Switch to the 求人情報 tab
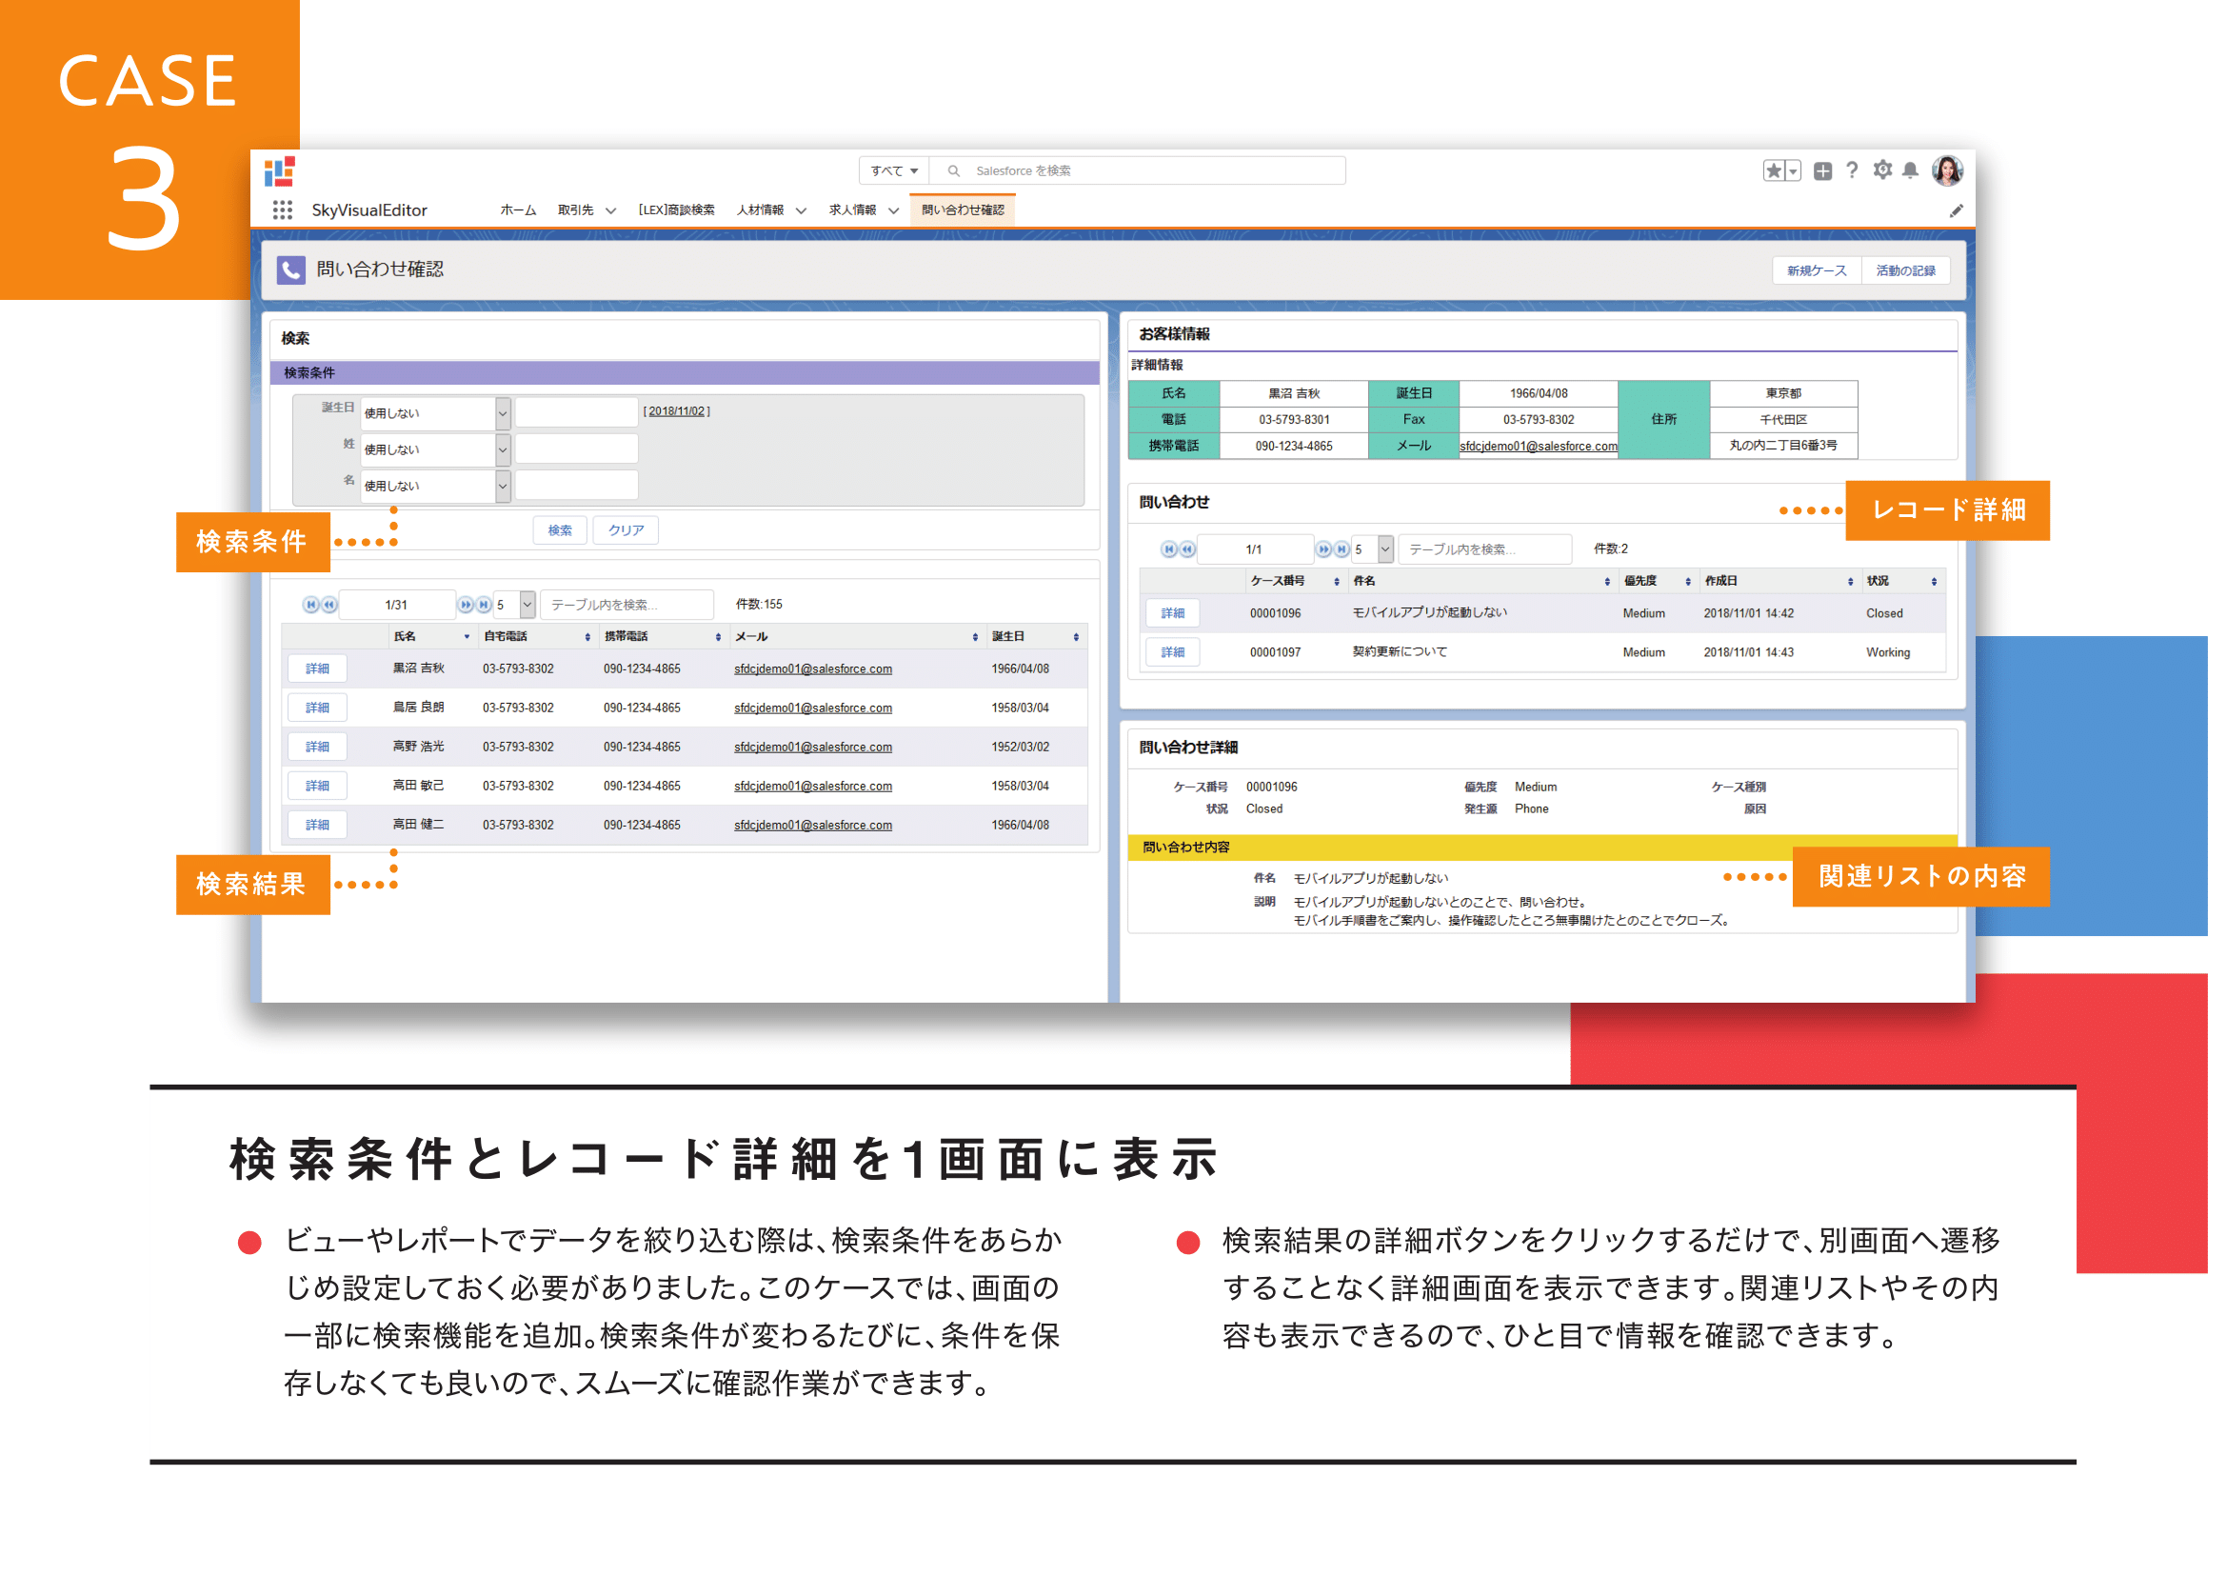Image resolution: width=2227 pixels, height=1575 pixels. [x=852, y=209]
